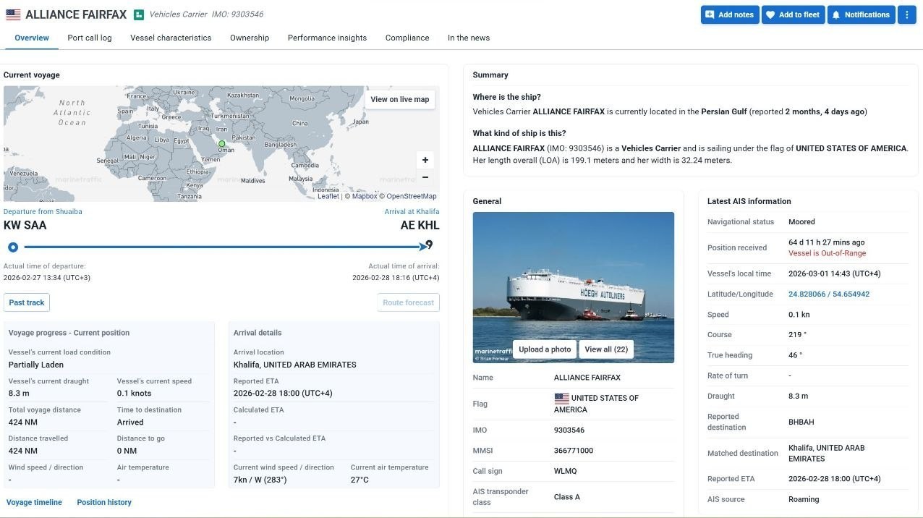This screenshot has width=923, height=518.
Task: Click 'Khalifa, UNITED ARAB EMIRATES' arrival location
Action: [295, 365]
